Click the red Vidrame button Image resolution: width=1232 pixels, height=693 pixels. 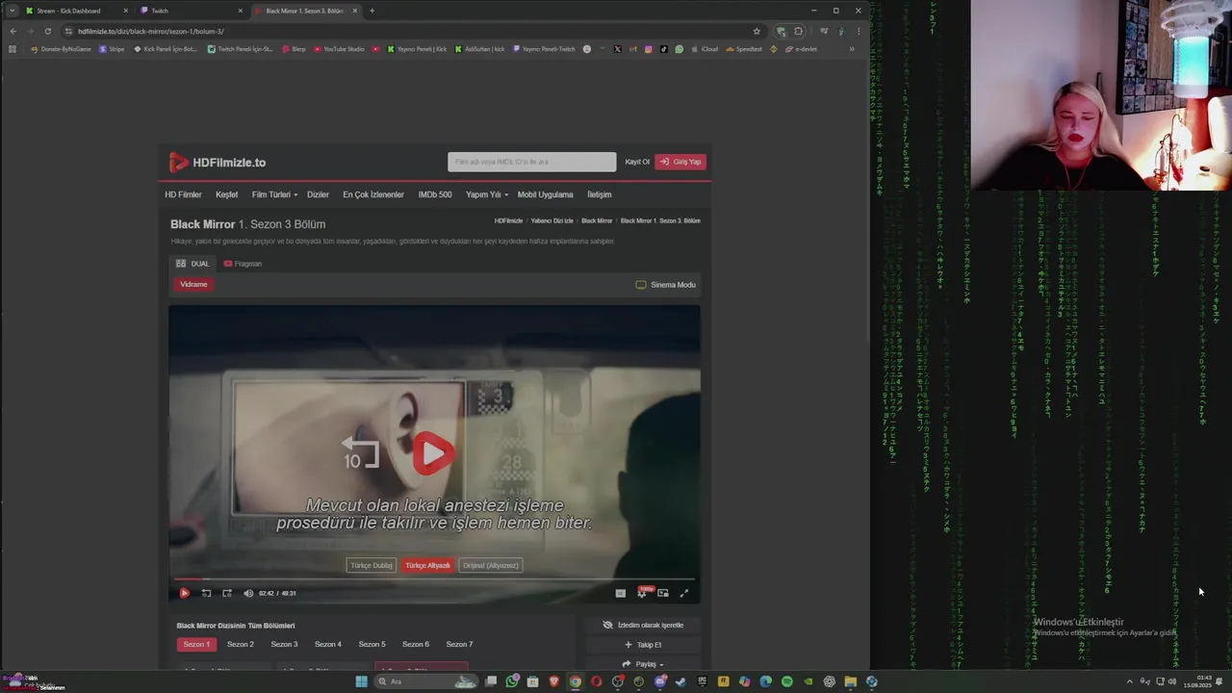pos(193,284)
